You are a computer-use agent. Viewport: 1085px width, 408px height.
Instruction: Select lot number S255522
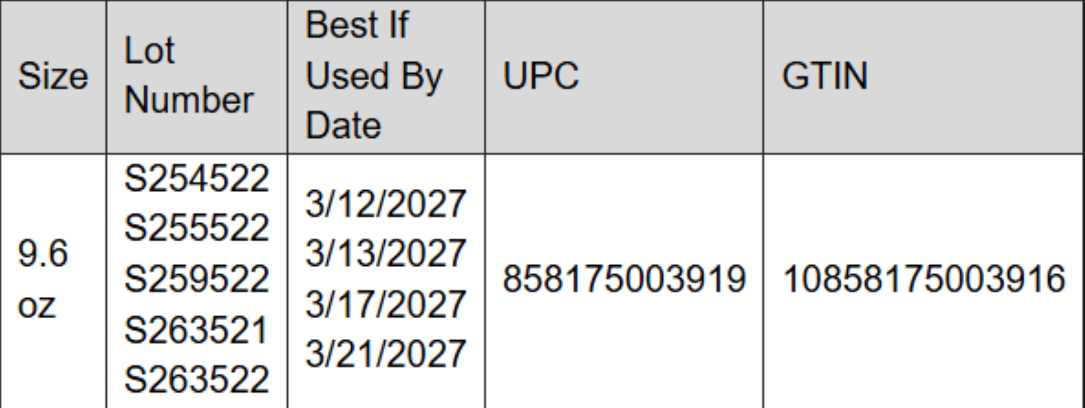click(197, 228)
